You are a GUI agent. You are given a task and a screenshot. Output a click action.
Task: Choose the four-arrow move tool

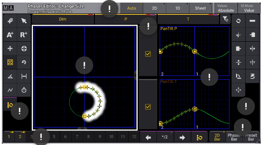[10, 49]
